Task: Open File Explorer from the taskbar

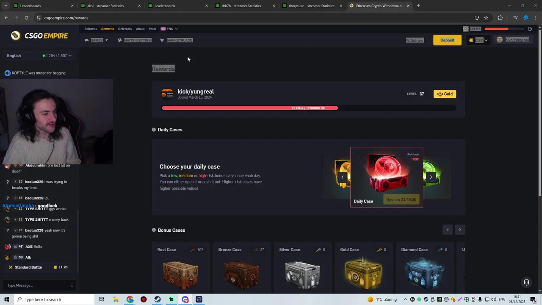Action: tap(116, 299)
